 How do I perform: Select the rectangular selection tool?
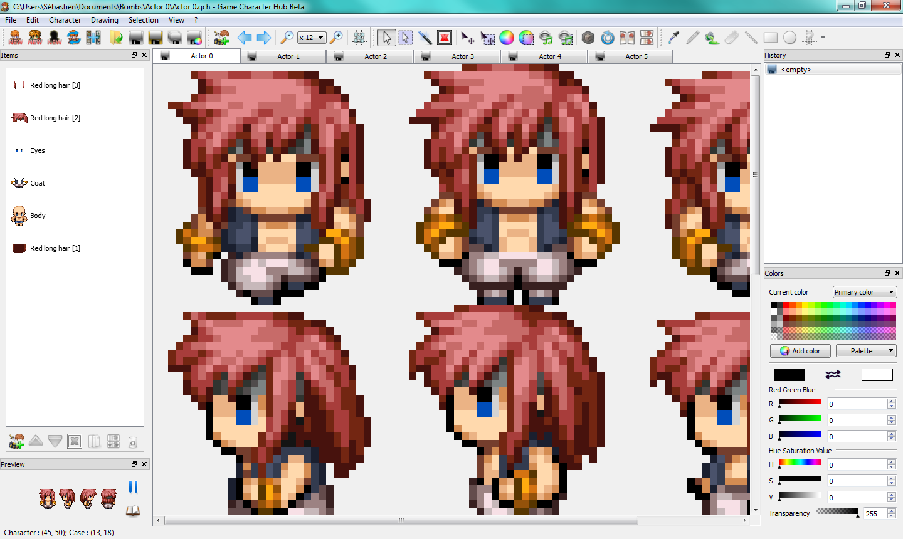[406, 38]
